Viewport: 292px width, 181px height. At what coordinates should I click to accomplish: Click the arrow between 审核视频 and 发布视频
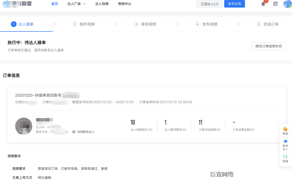coord(177,24)
